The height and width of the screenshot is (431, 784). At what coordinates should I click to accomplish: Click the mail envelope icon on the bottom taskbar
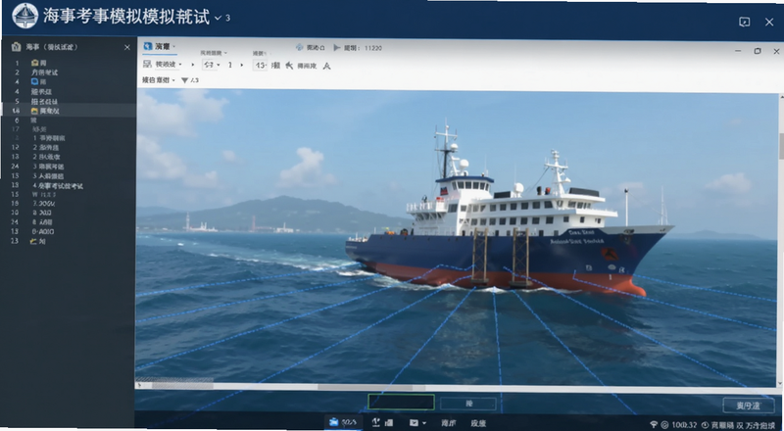tap(414, 423)
